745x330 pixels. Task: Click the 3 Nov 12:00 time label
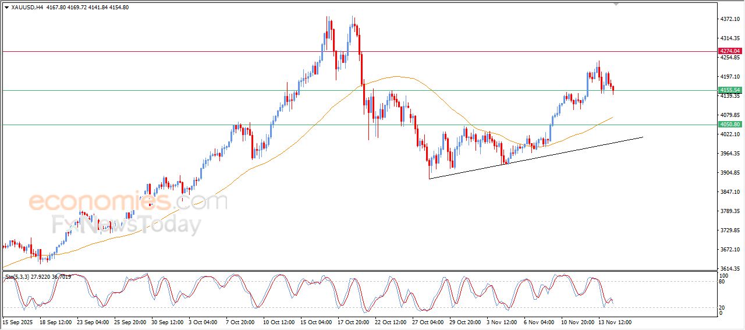[502, 321]
